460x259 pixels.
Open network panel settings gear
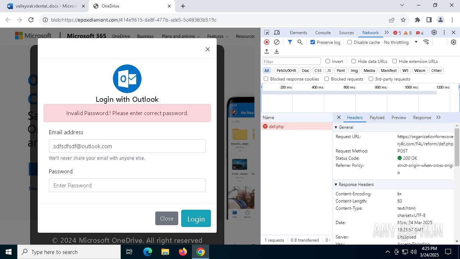tap(454, 42)
